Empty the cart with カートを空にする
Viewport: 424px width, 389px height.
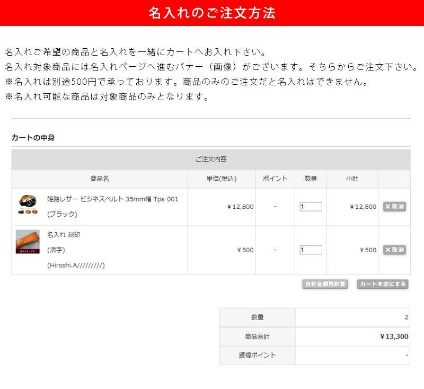pos(383,284)
